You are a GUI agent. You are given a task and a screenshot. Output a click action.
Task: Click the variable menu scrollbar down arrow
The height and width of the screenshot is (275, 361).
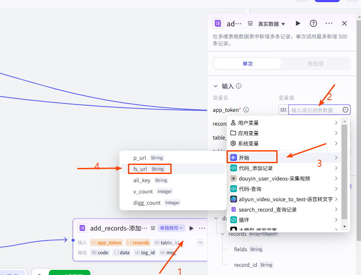(x=345, y=227)
